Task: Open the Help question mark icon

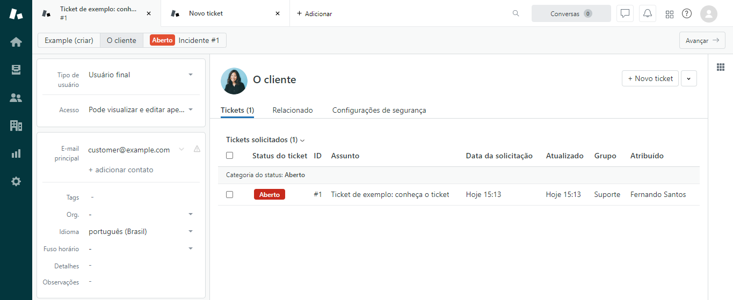Action: pyautogui.click(x=687, y=13)
